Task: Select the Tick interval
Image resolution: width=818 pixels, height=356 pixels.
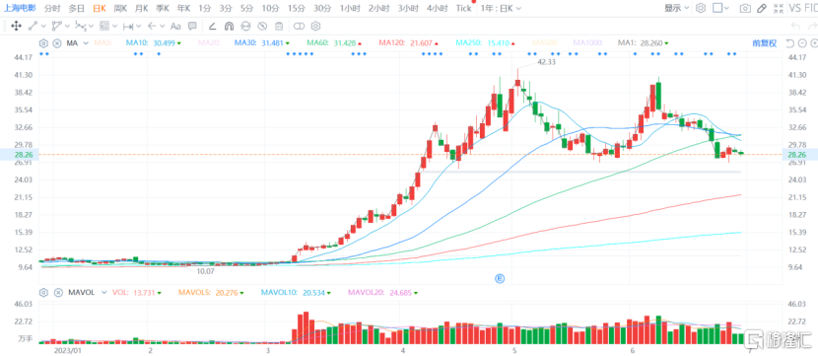Action: 463,8
